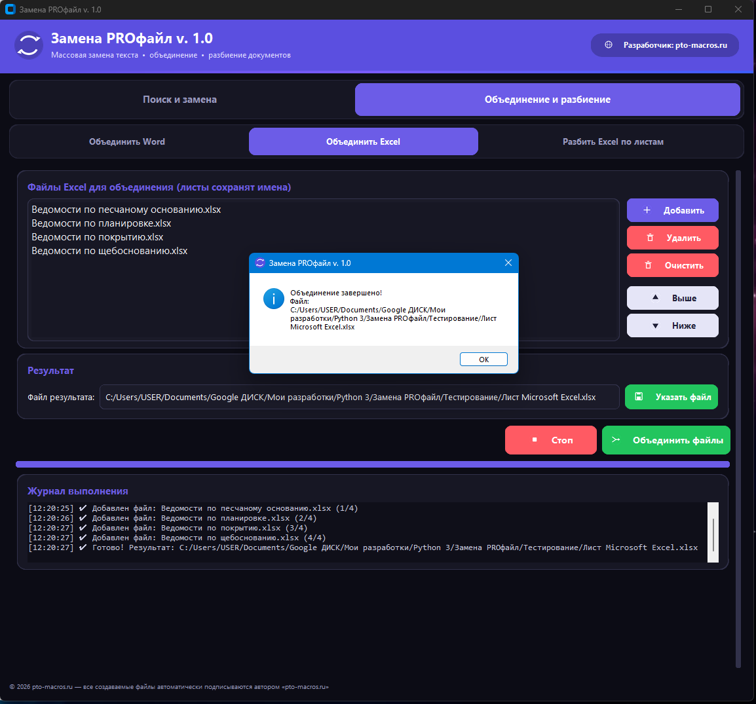Select Ведомости по планировке.xlsx list entry
Image resolution: width=756 pixels, height=704 pixels.
pos(102,223)
